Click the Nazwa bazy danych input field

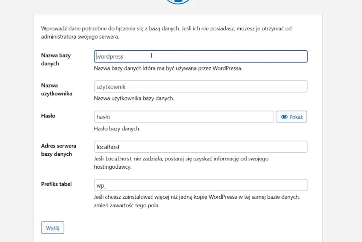201,56
